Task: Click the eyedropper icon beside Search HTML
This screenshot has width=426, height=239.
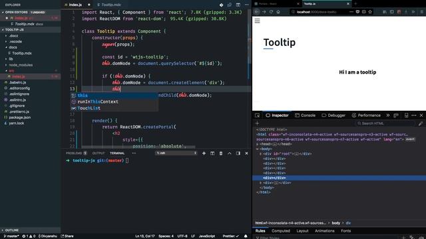Action: pyautogui.click(x=421, y=123)
